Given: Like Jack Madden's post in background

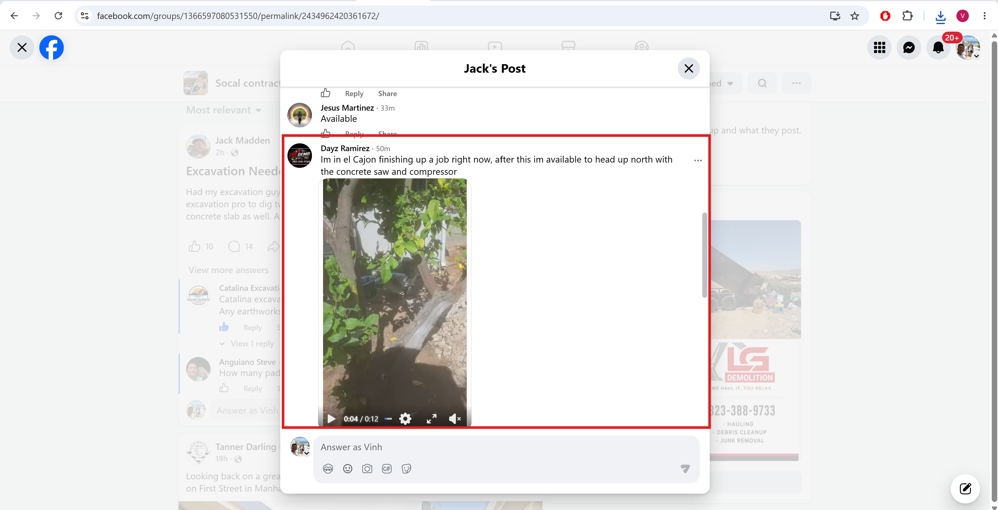Looking at the screenshot, I should (194, 246).
